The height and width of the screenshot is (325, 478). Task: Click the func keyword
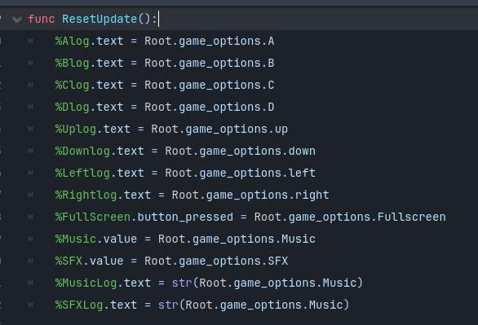click(x=42, y=20)
